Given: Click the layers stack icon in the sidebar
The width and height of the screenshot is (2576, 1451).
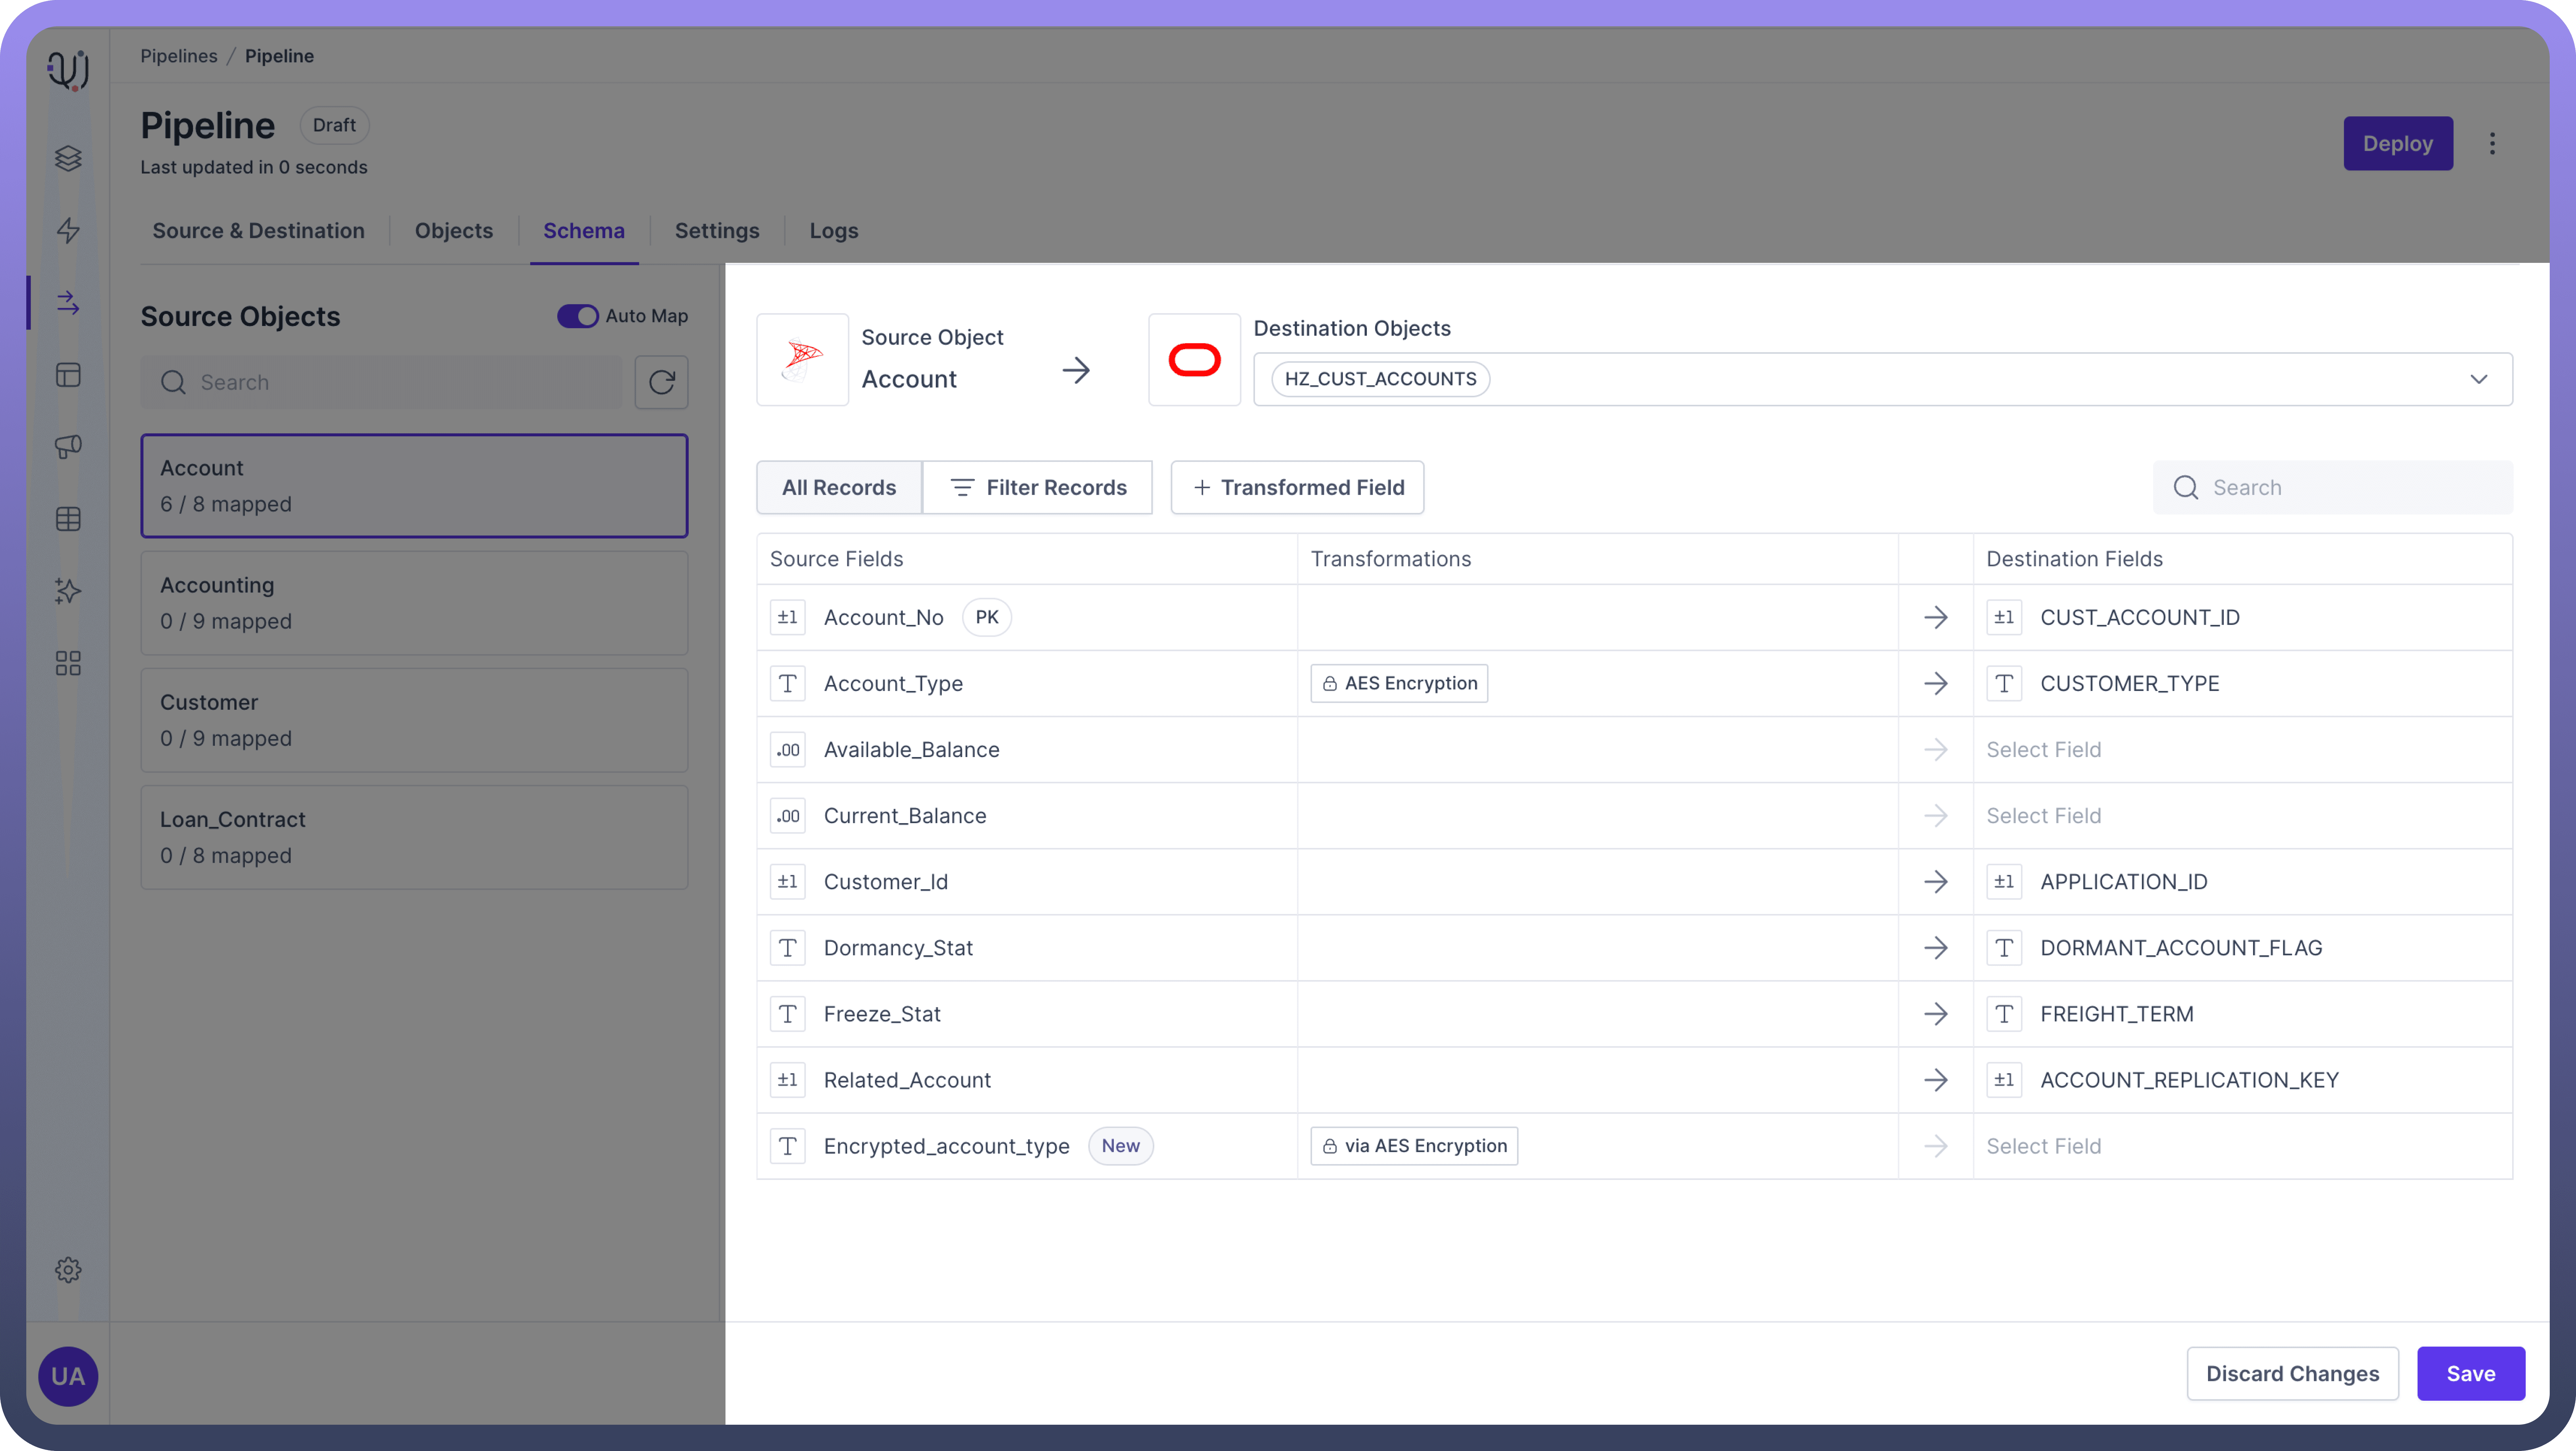Looking at the screenshot, I should tap(68, 158).
